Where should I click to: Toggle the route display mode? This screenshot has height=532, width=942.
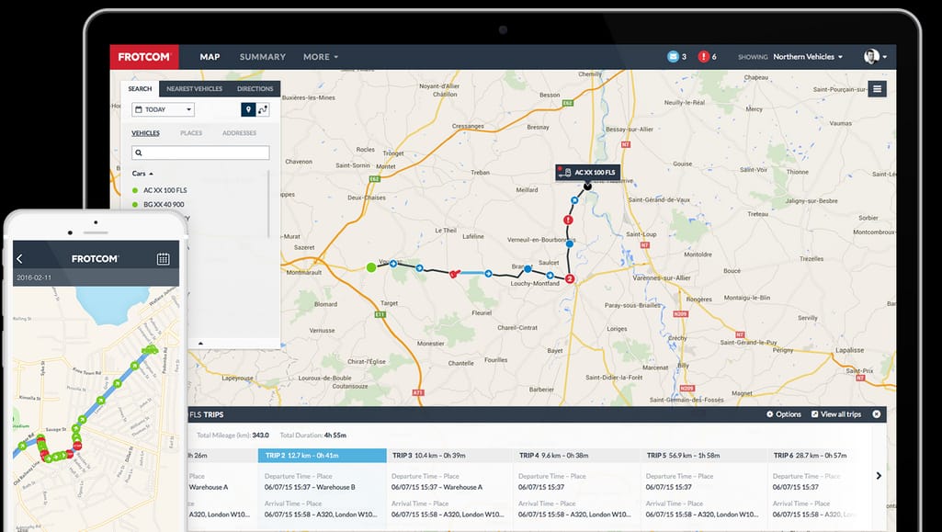263,110
